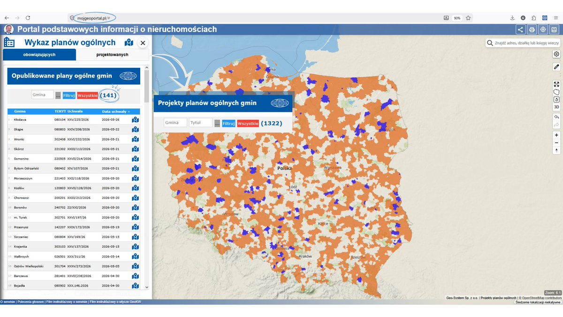Click the share icon in the portal header
The width and height of the screenshot is (563, 317).
(x=520, y=30)
